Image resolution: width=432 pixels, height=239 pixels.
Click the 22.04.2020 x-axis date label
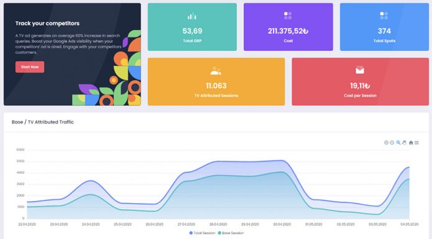tap(27, 224)
